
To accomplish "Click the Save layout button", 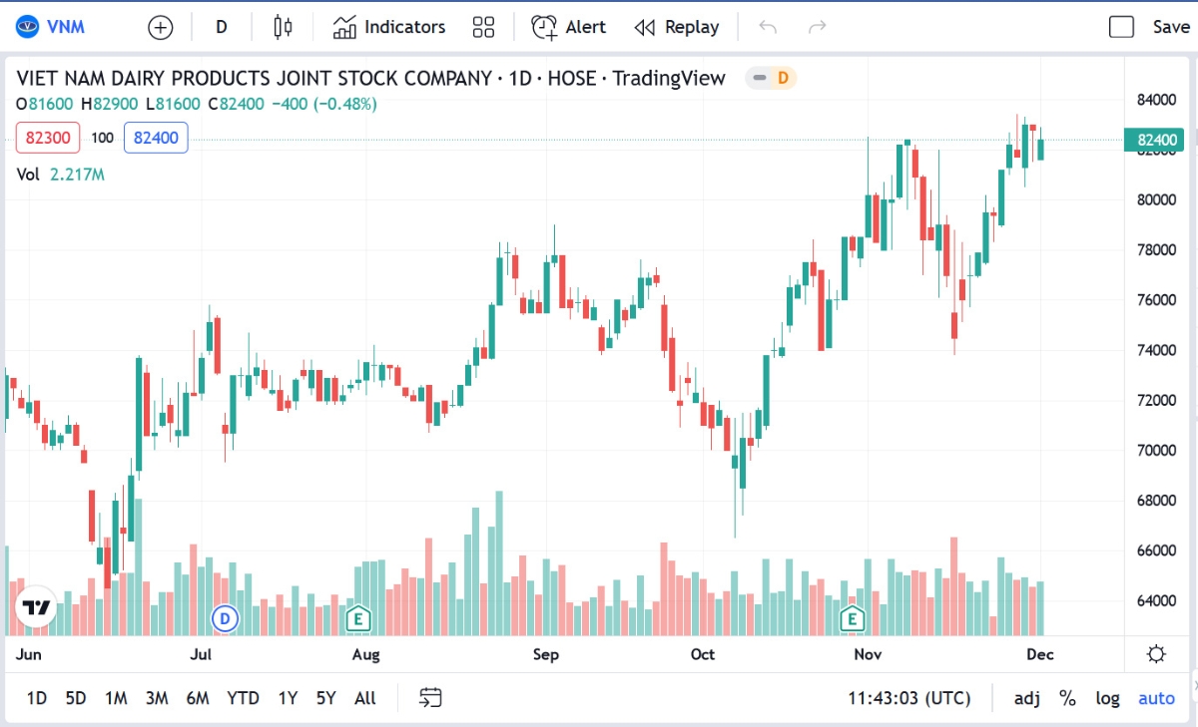I will [x=1150, y=27].
